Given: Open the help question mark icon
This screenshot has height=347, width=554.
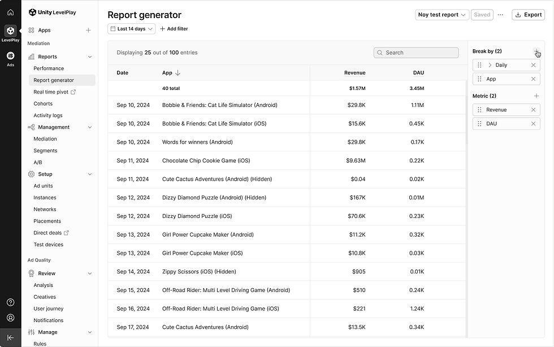Looking at the screenshot, I should [11, 302].
